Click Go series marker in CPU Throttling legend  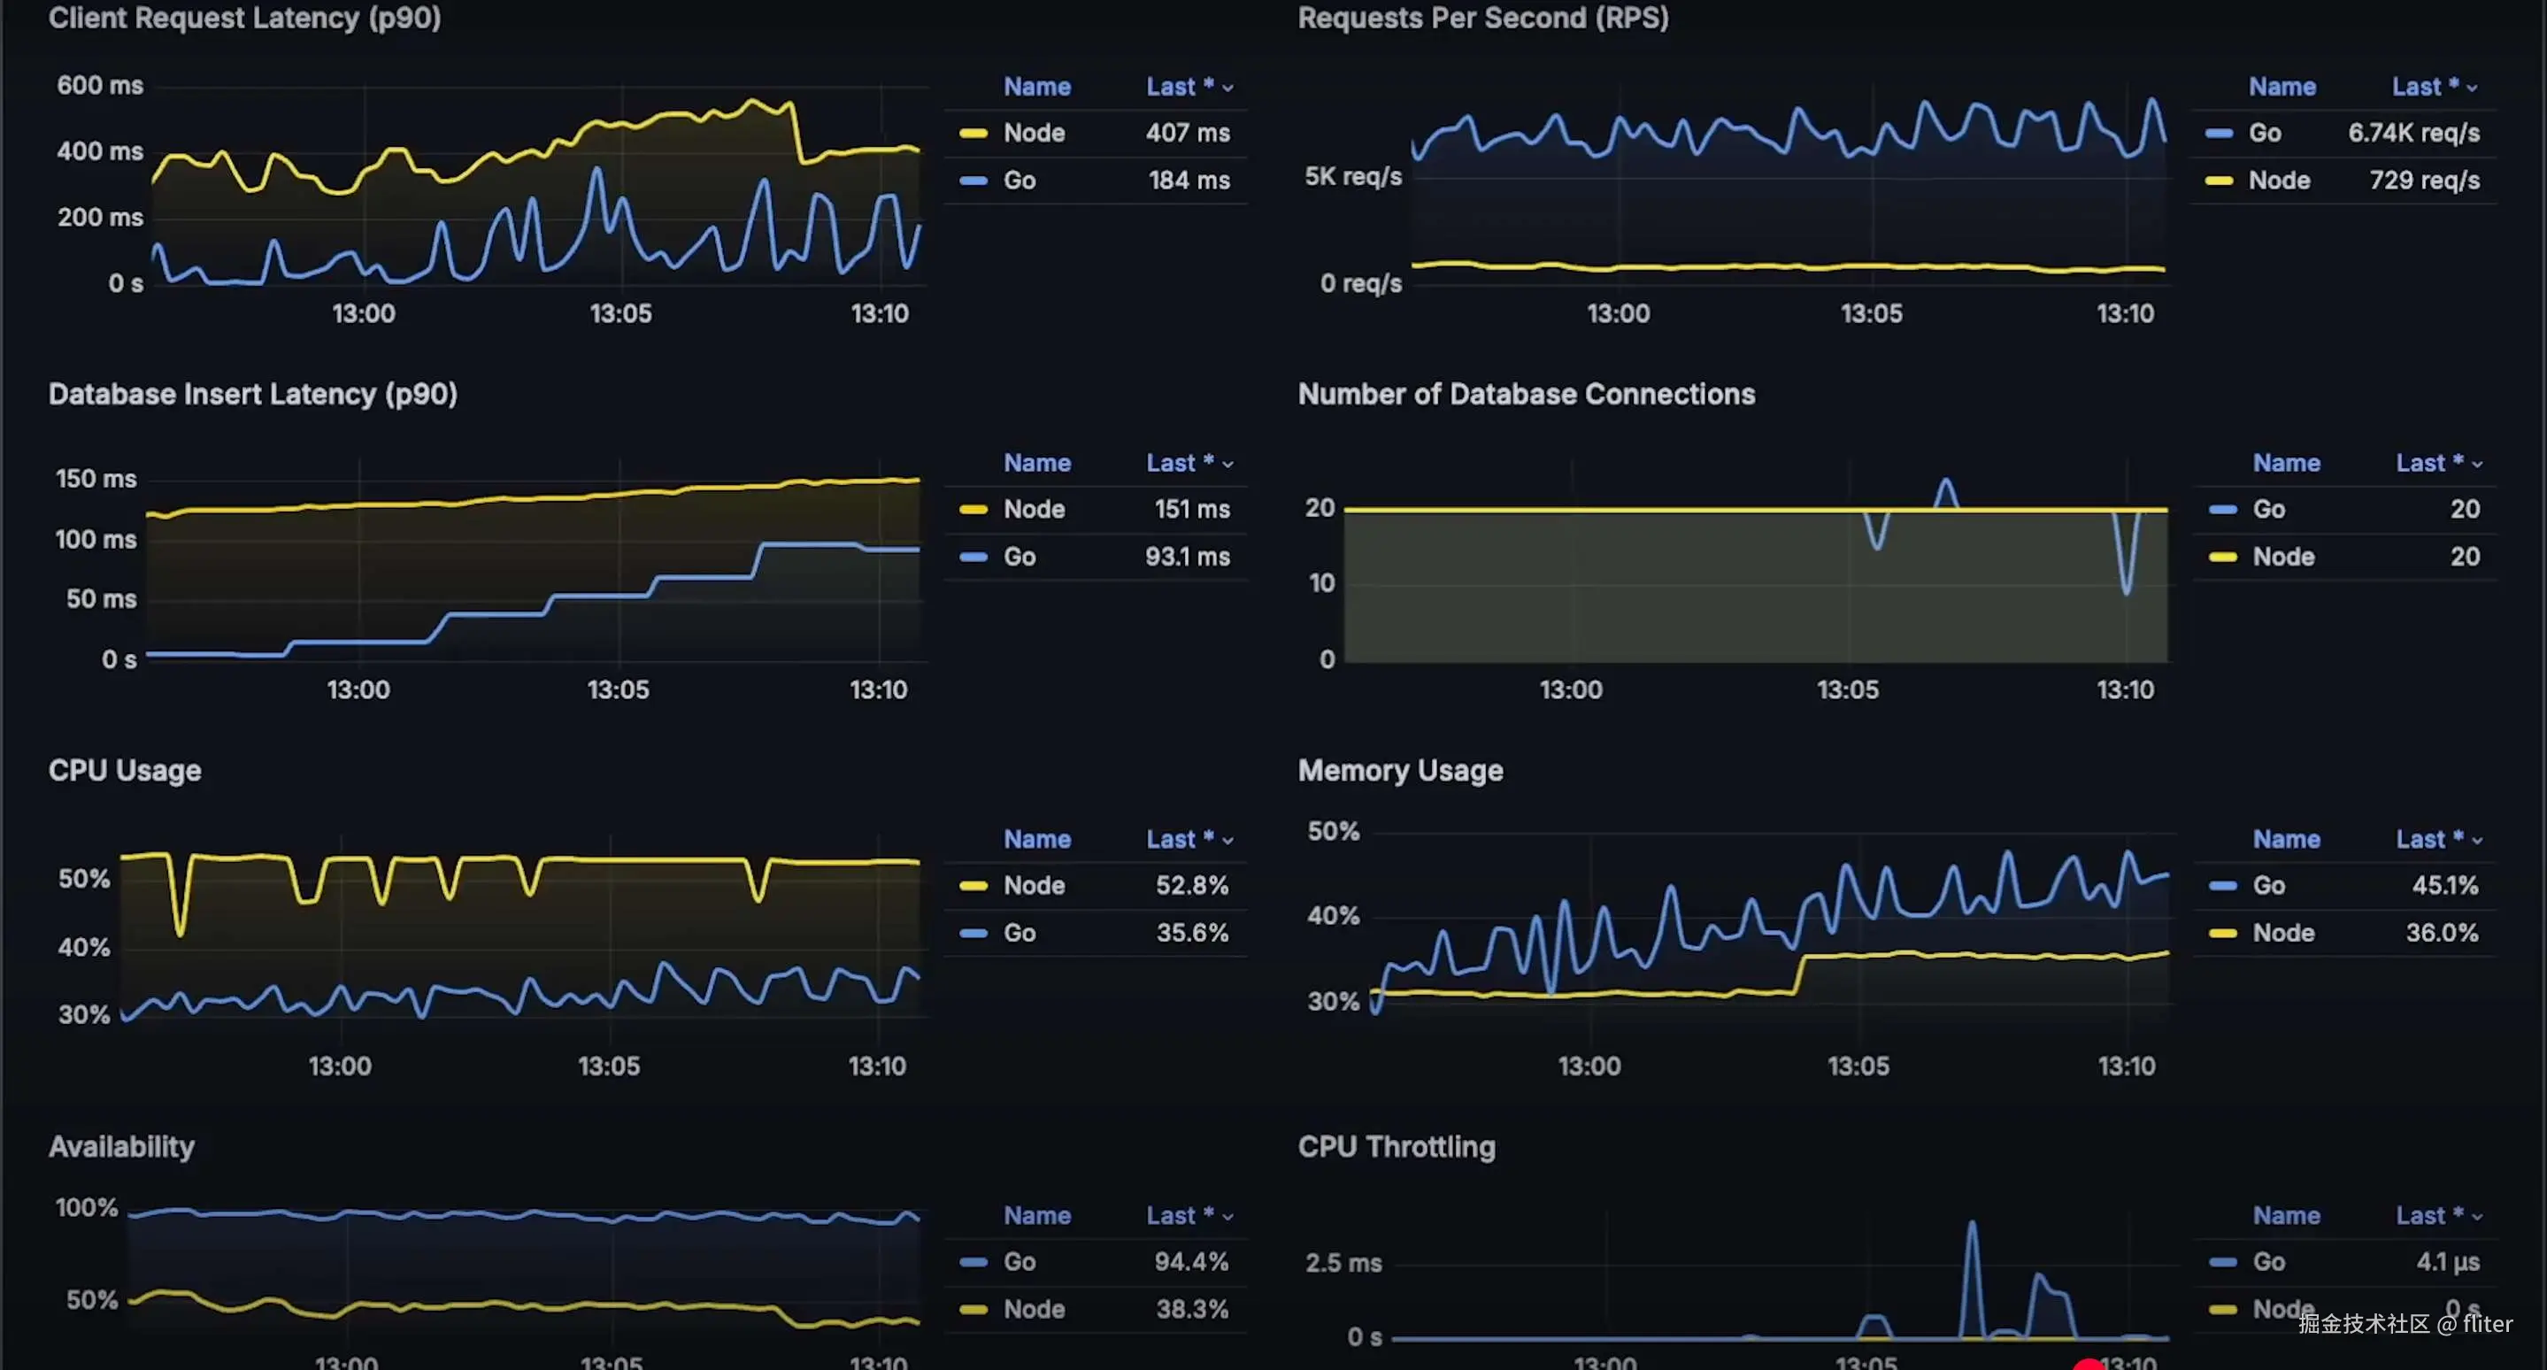(x=2223, y=1262)
